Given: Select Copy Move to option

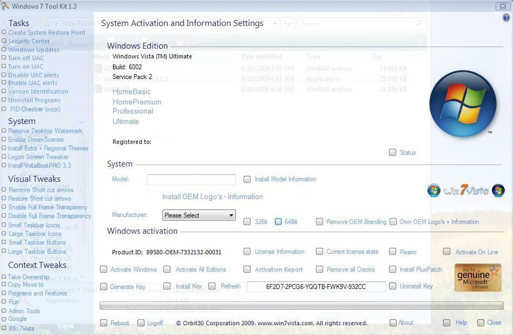Looking at the screenshot, I should coord(4,284).
